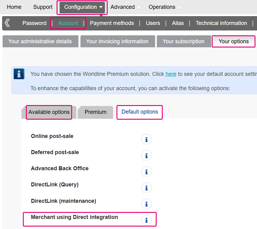
Task: Open info for Merchant using Direct integration
Action: (x=146, y=220)
